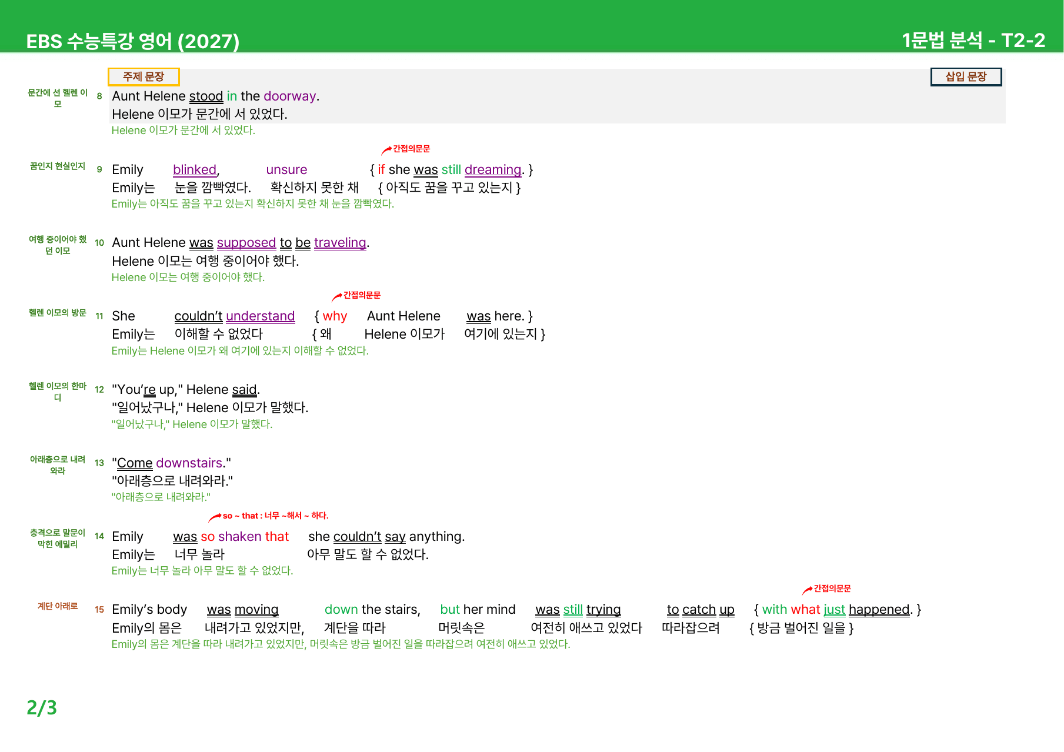Click the red arrow beside 'so ~ that' note
1064x752 pixels.
click(215, 517)
